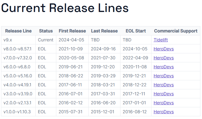The height and width of the screenshot is (119, 202).
Task: Click HeroDevs link in the v8.0.0-v8.57.1 row
Action: [x=163, y=49]
